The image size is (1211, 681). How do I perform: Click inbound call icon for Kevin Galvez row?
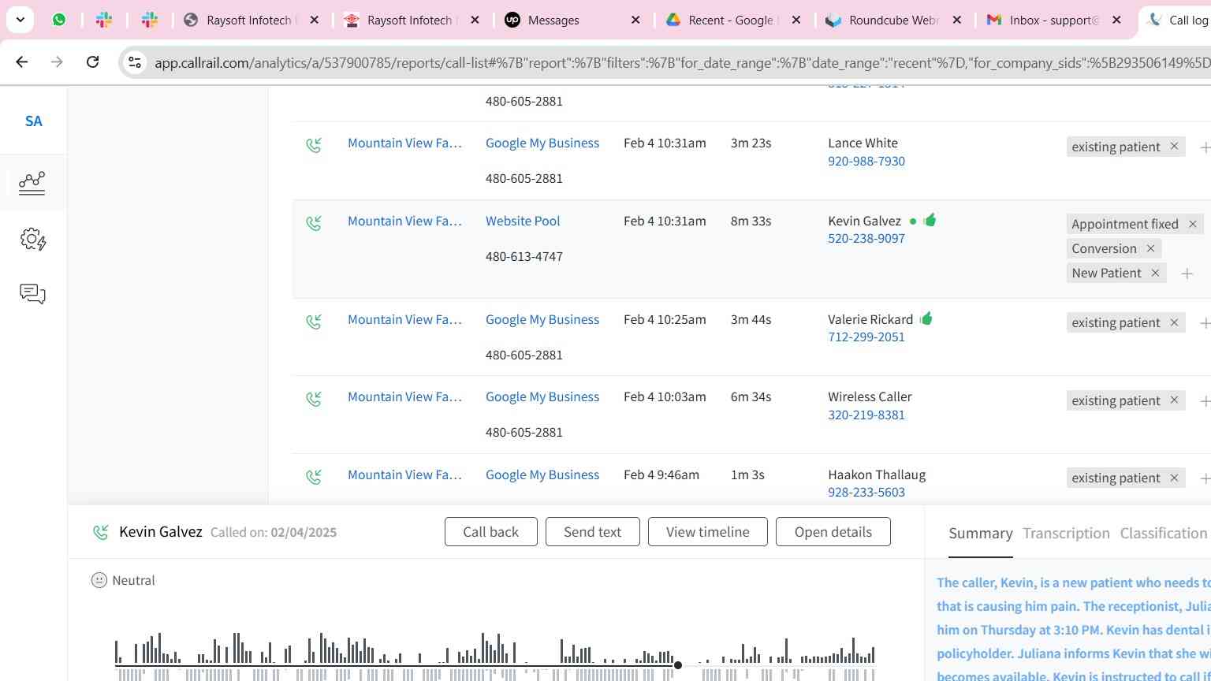[314, 223]
